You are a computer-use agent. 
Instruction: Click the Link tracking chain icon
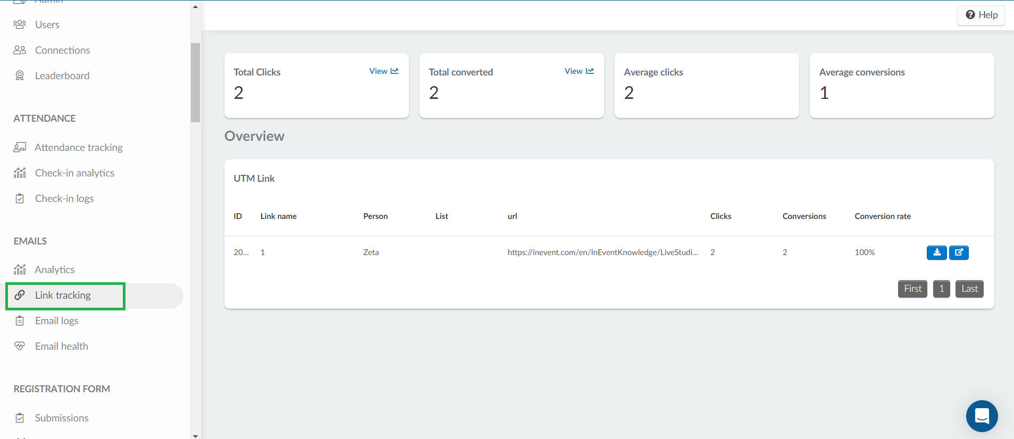[x=20, y=295]
